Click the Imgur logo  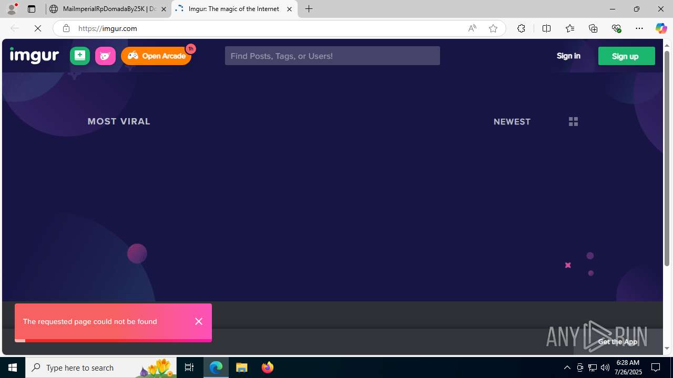[34, 55]
